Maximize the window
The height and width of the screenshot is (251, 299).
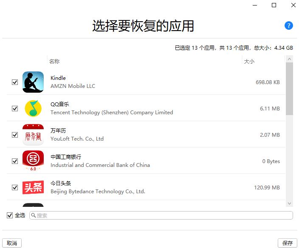[274, 5]
